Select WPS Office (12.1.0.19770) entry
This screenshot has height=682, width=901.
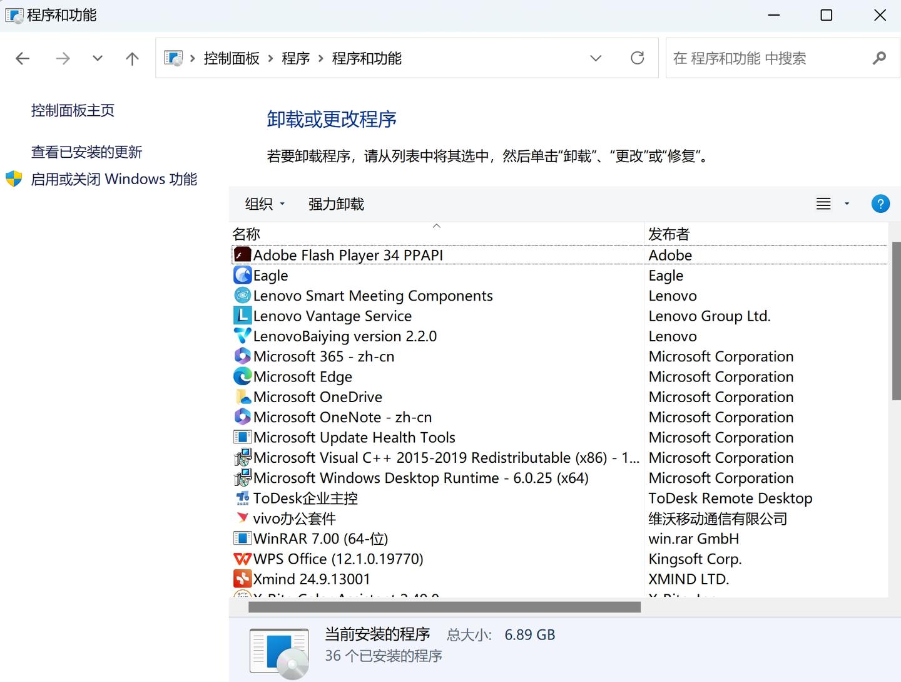pos(338,559)
